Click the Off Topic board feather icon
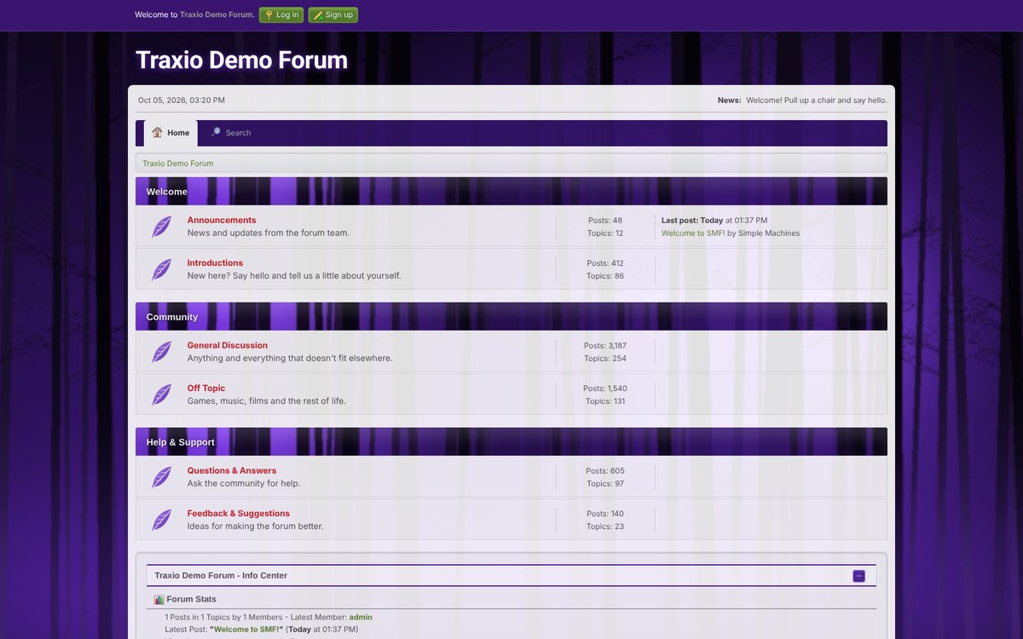Image resolution: width=1023 pixels, height=639 pixels. (161, 394)
